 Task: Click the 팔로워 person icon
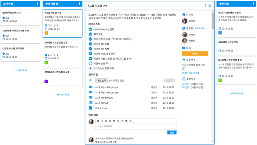(x=184, y=28)
